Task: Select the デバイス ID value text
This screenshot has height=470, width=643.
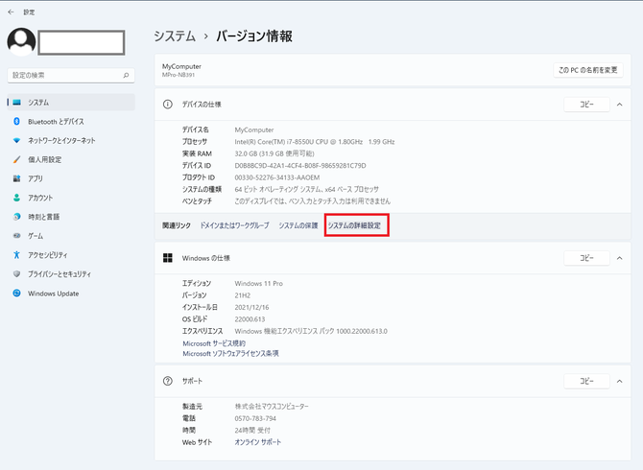Action: [x=300, y=166]
